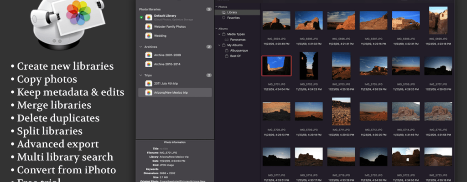Open the Best Of album
The image size is (467, 182).
tap(234, 56)
